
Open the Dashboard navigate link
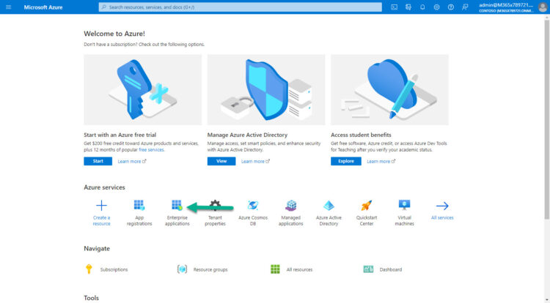391,269
